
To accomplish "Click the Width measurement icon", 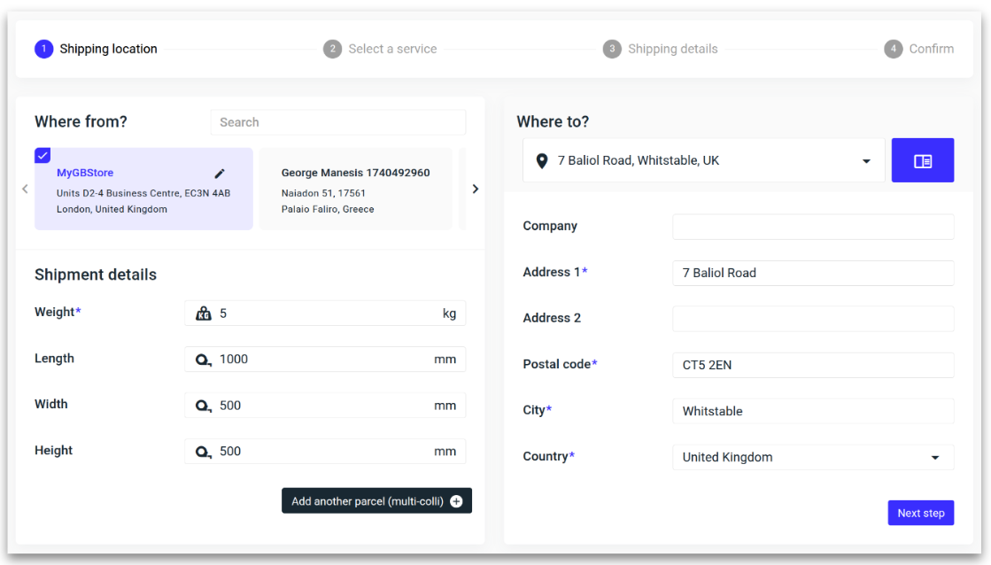I will tap(204, 406).
